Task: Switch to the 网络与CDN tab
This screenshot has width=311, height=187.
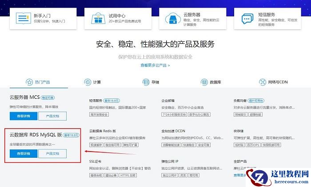Action: coord(273,82)
